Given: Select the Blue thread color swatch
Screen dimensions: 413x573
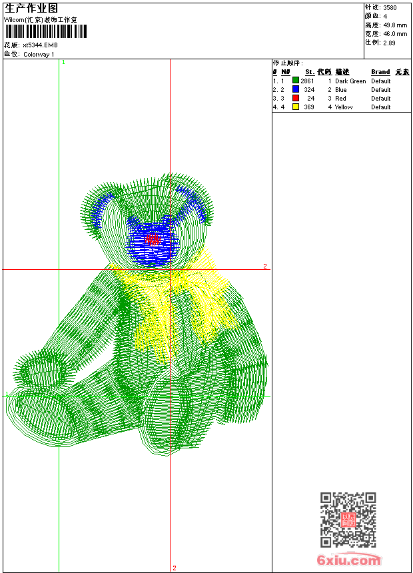Looking at the screenshot, I should pyautogui.click(x=296, y=89).
